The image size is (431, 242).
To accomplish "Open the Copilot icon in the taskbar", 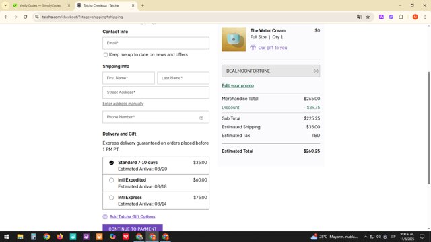I will click(112, 237).
